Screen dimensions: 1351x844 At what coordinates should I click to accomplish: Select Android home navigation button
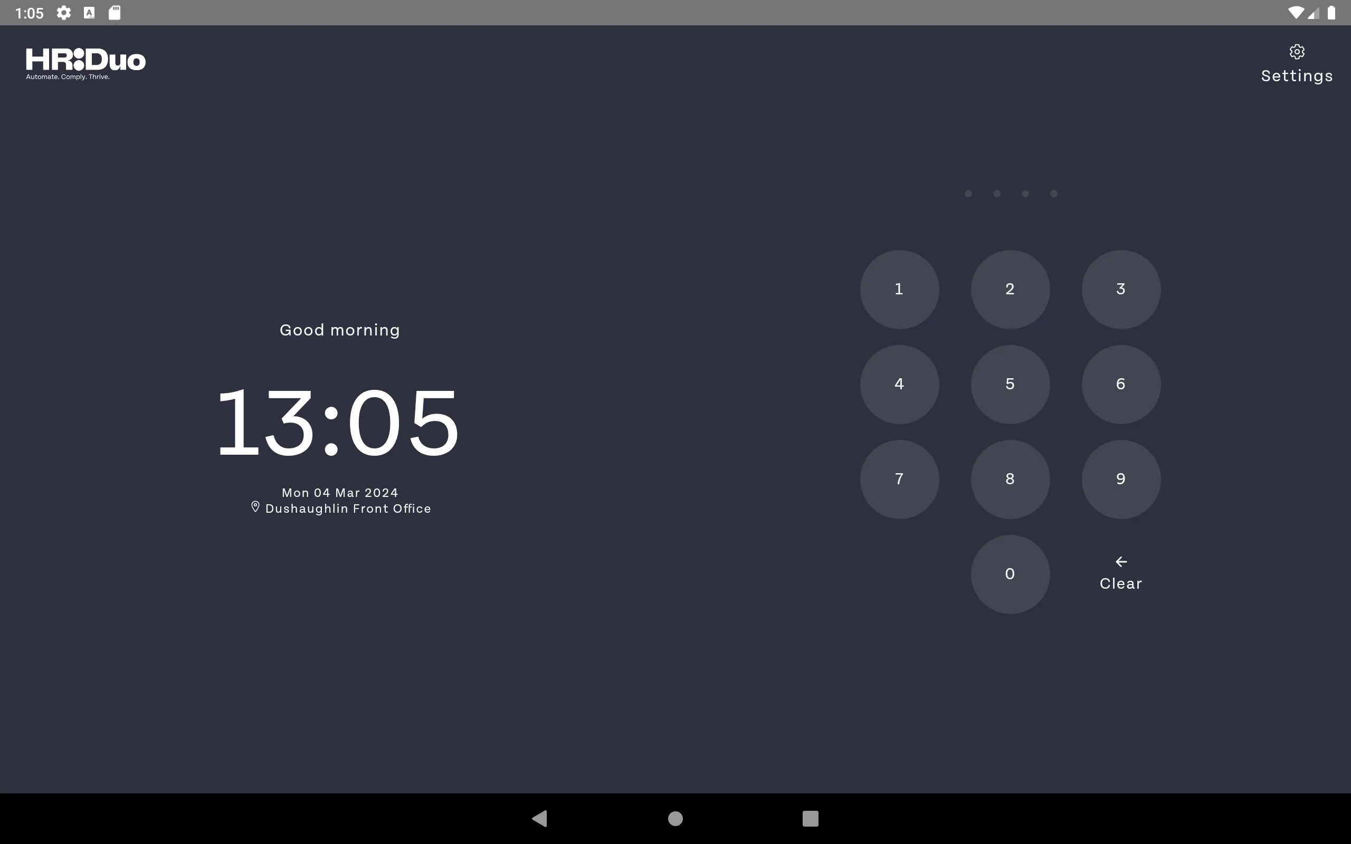pos(675,818)
